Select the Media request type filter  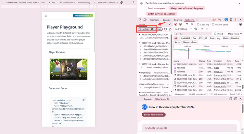[x=225, y=38]
